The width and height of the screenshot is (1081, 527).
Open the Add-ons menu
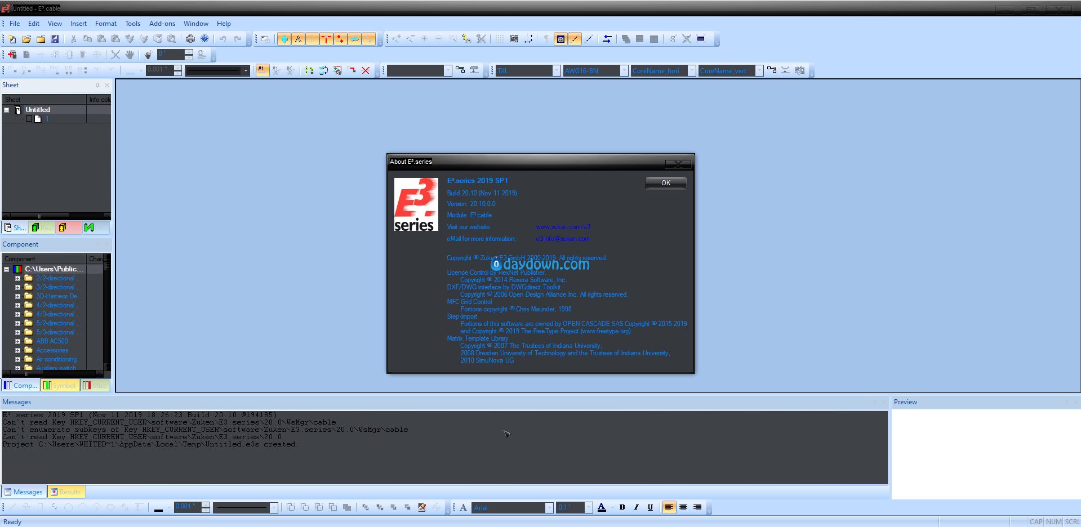coord(162,24)
